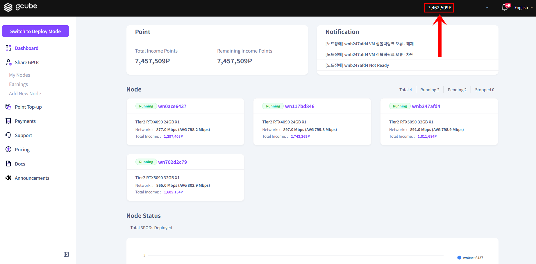Click Running badge on wn0ace6437
The height and width of the screenshot is (264, 536).
pyautogui.click(x=146, y=106)
